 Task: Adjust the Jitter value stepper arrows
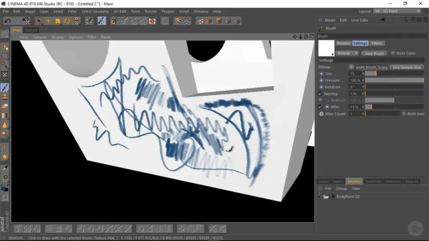pyautogui.click(x=363, y=107)
